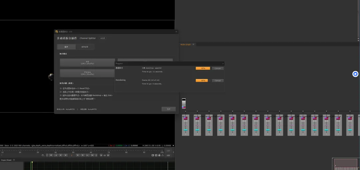The height and width of the screenshot is (170, 360).
Task: Click the top Shuffle split mode button
Action: [x=87, y=62]
